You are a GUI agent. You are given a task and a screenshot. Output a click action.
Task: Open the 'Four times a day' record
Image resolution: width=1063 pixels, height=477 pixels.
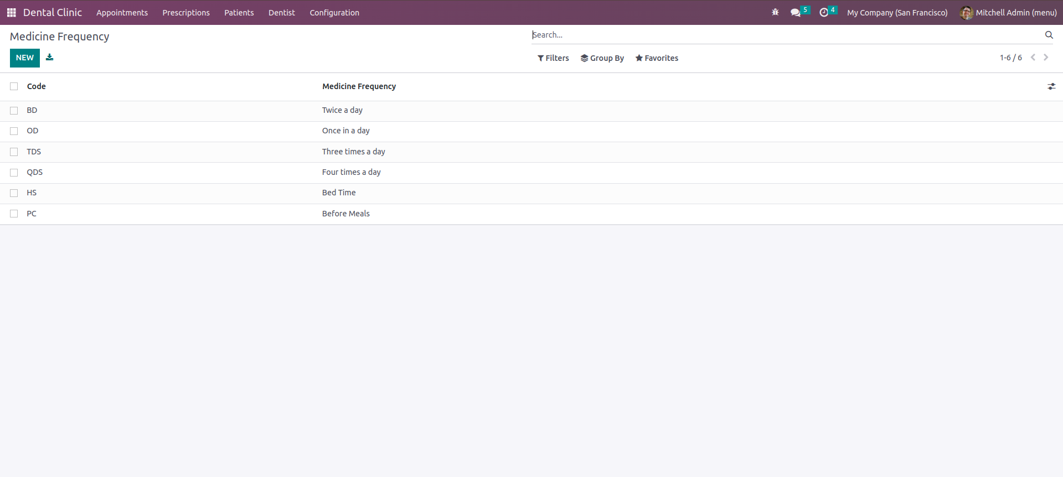click(352, 172)
